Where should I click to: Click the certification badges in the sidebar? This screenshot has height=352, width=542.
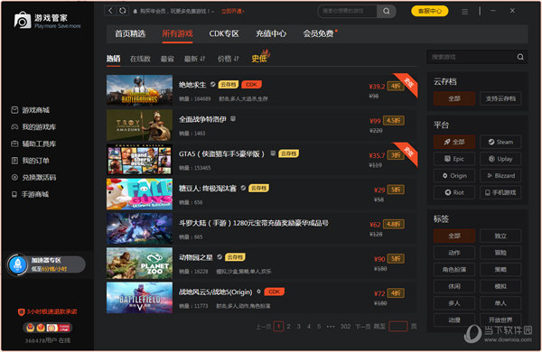(x=48, y=328)
